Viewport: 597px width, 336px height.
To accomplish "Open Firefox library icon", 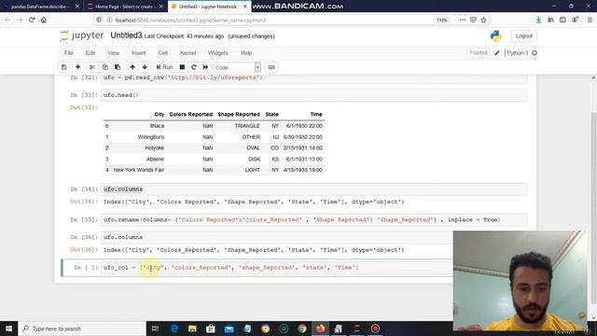I will pos(550,20).
